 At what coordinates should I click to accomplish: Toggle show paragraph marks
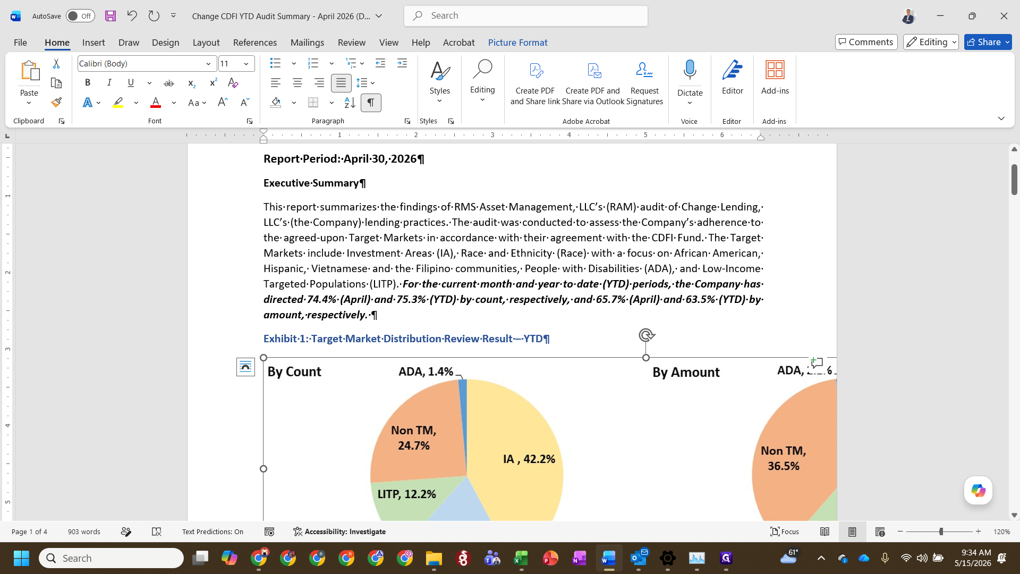[371, 102]
